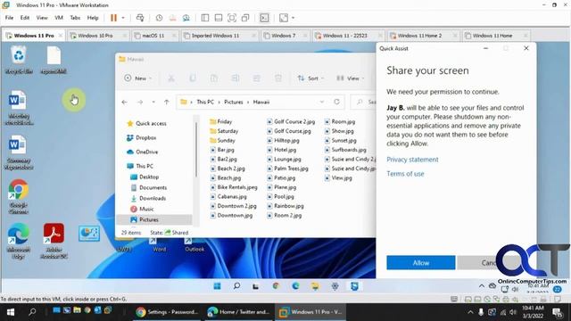Open the Recycle Bin desktop icon
This screenshot has height=321, width=571.
click(19, 60)
